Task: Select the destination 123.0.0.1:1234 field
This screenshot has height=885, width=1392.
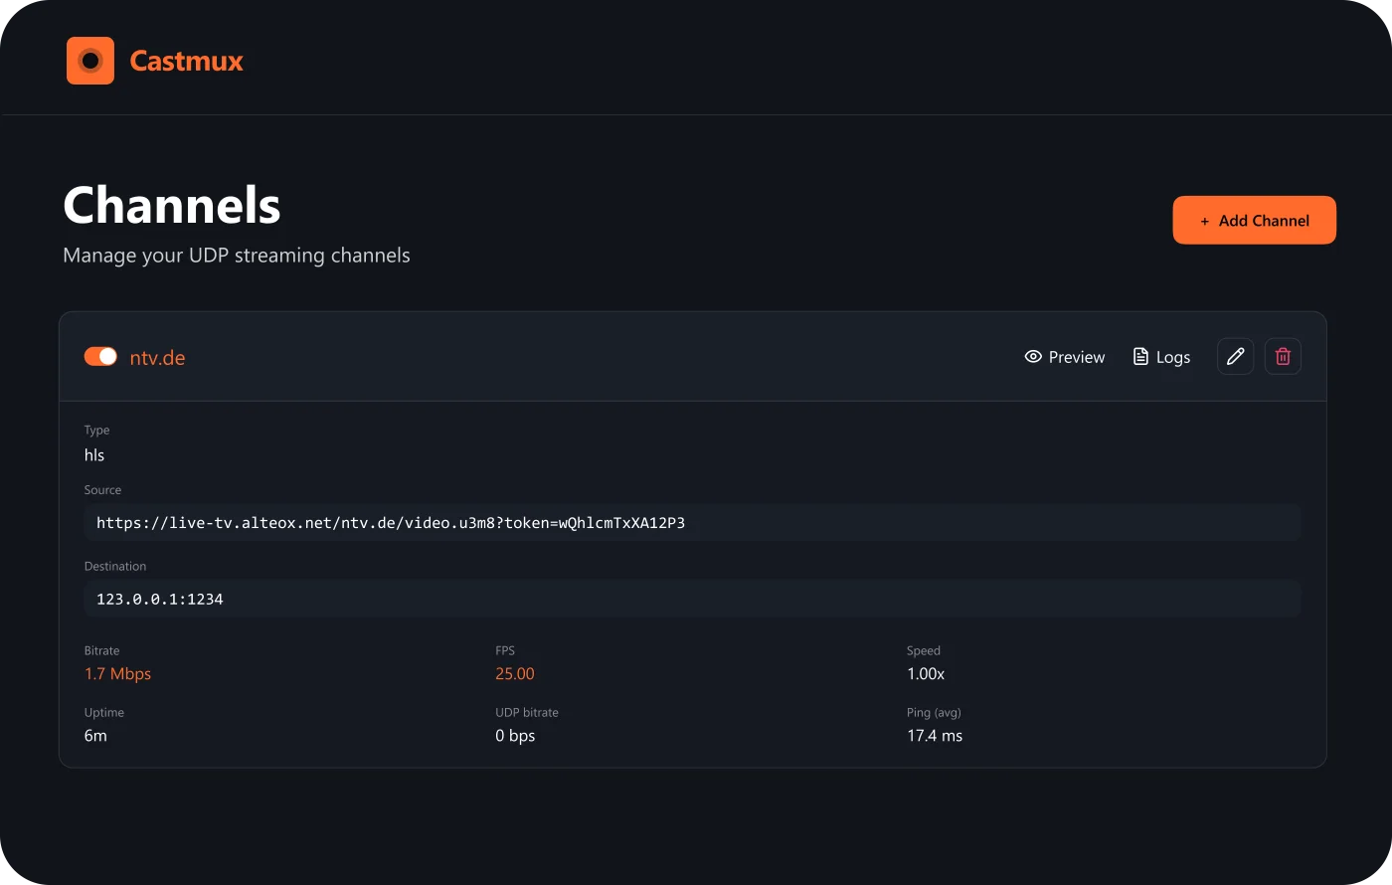Action: point(693,599)
